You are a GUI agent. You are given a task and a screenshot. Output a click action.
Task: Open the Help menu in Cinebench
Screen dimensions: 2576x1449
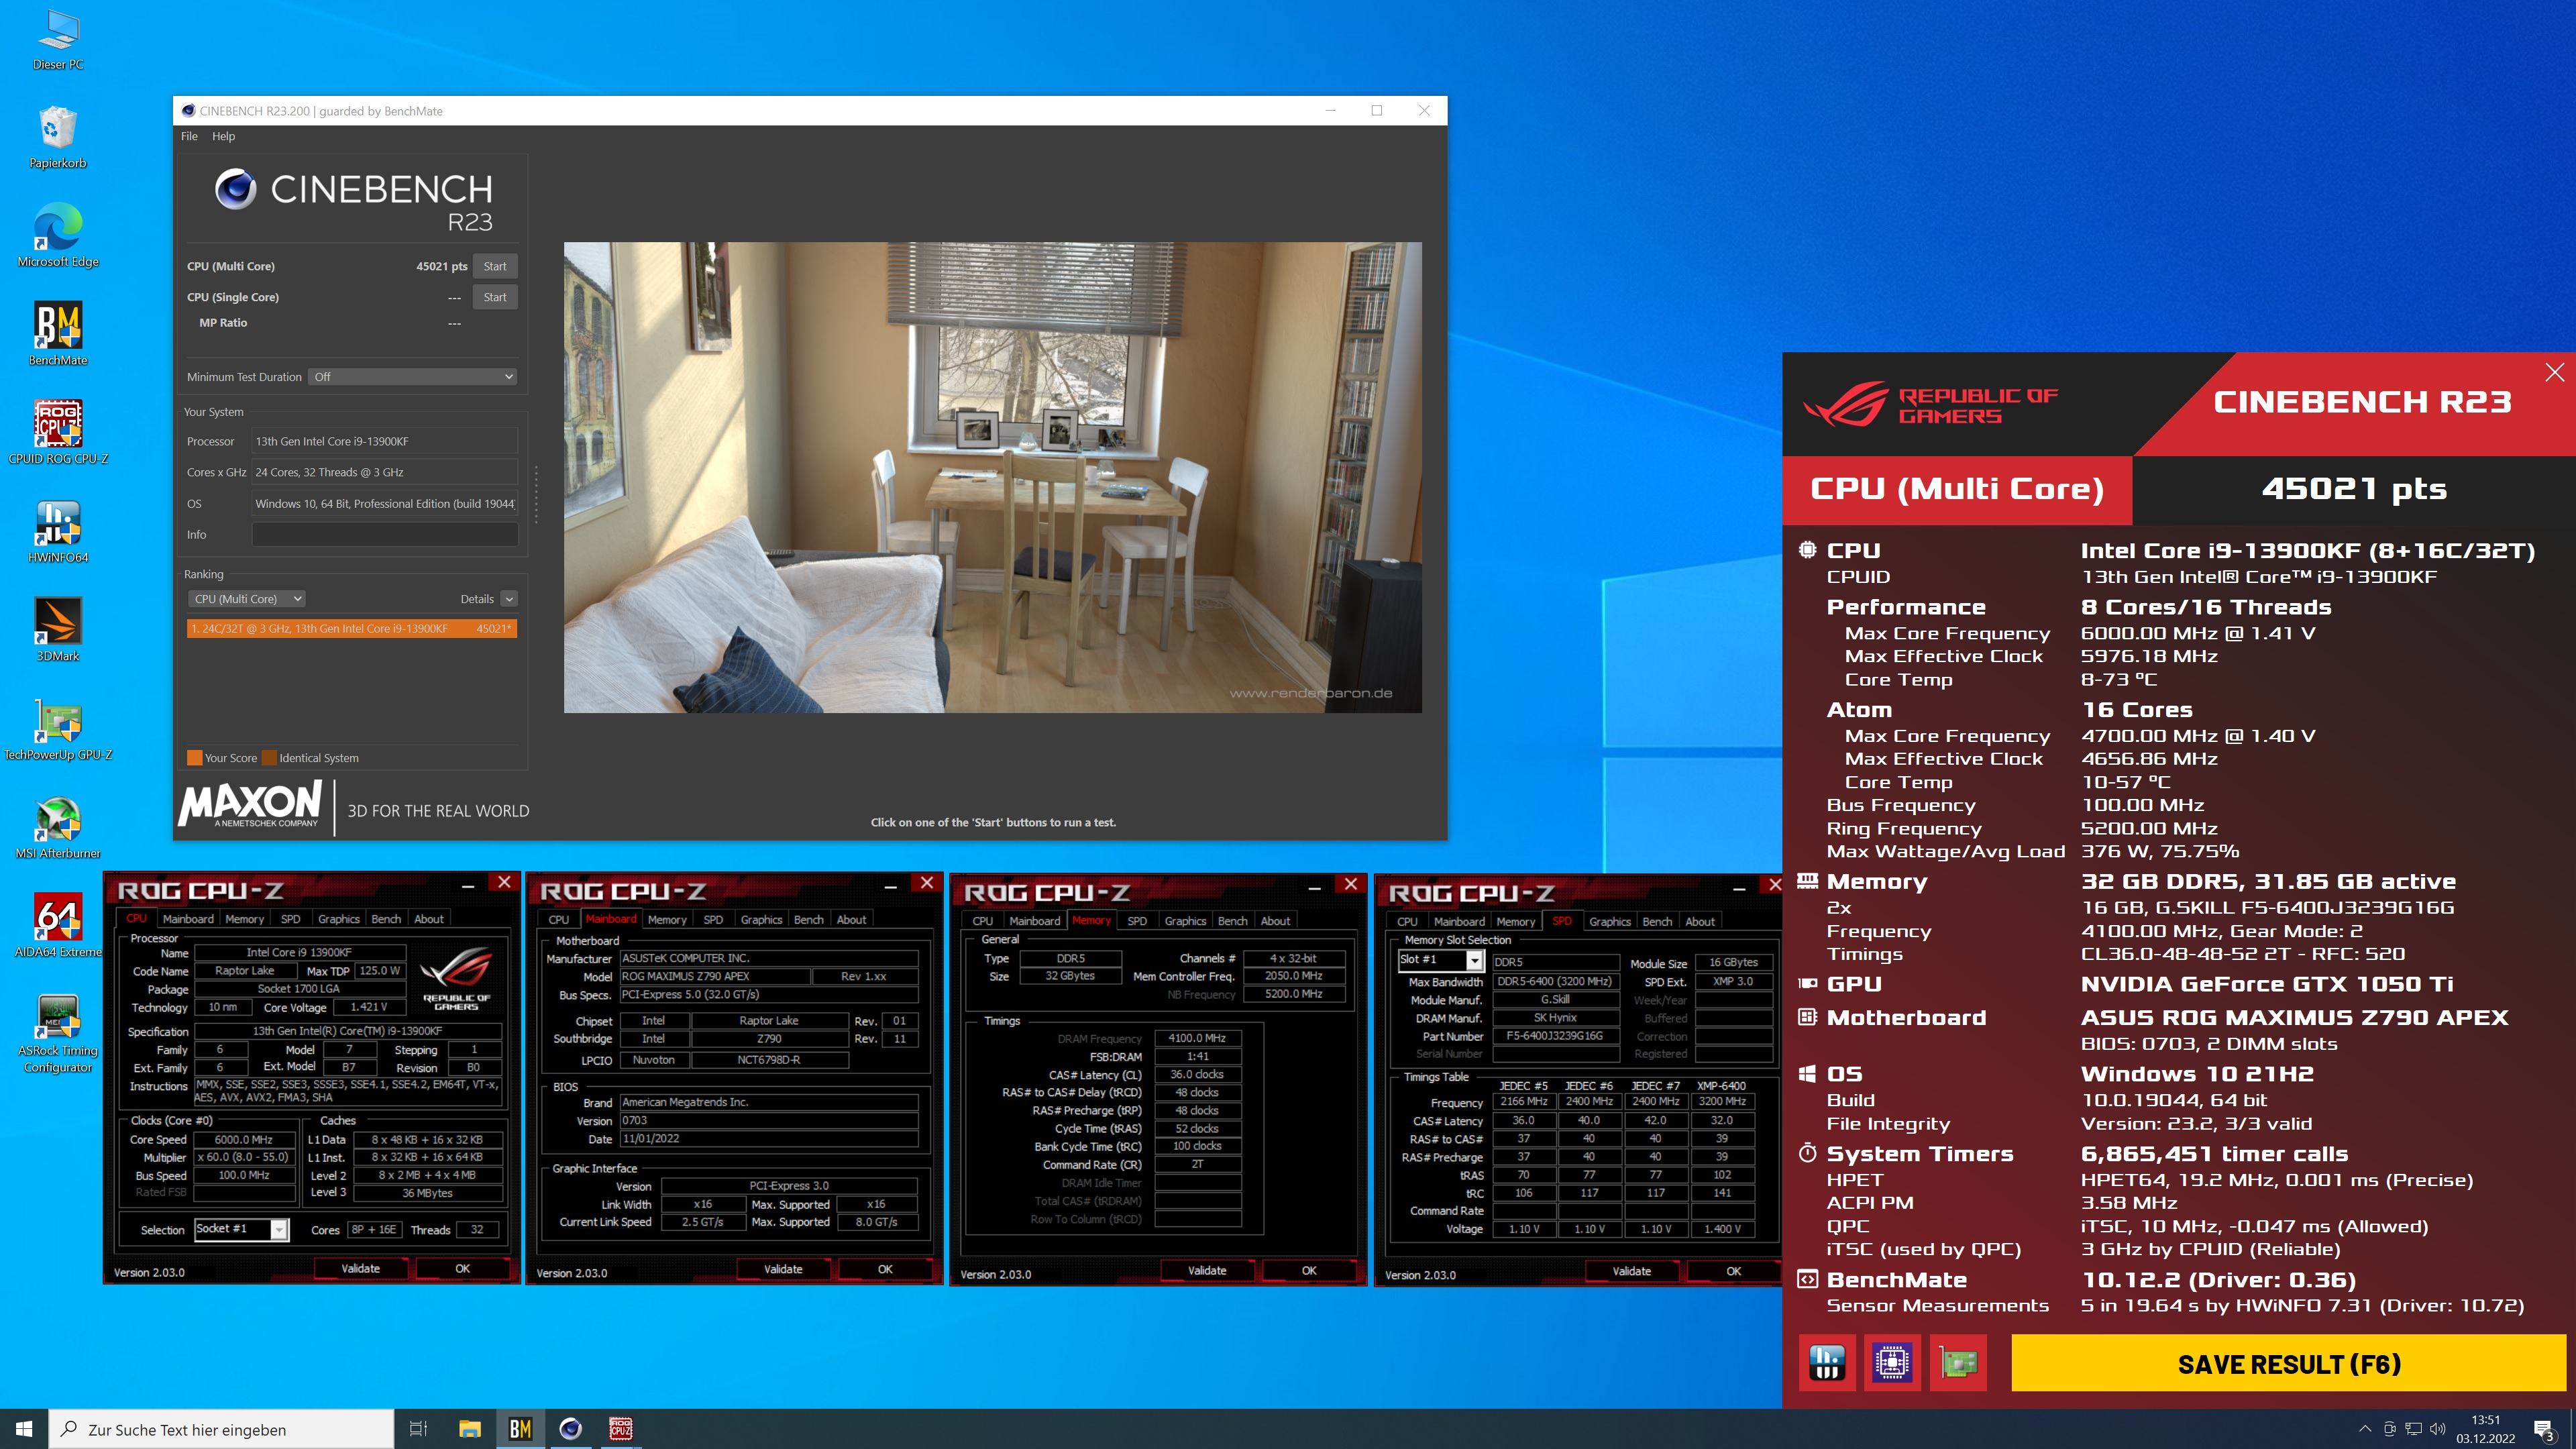(223, 136)
